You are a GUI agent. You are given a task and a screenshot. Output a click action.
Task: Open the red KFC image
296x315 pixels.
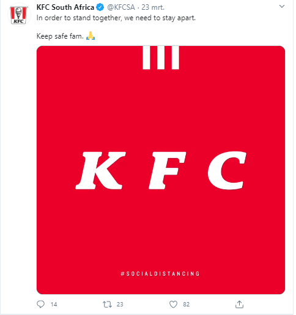(x=161, y=170)
